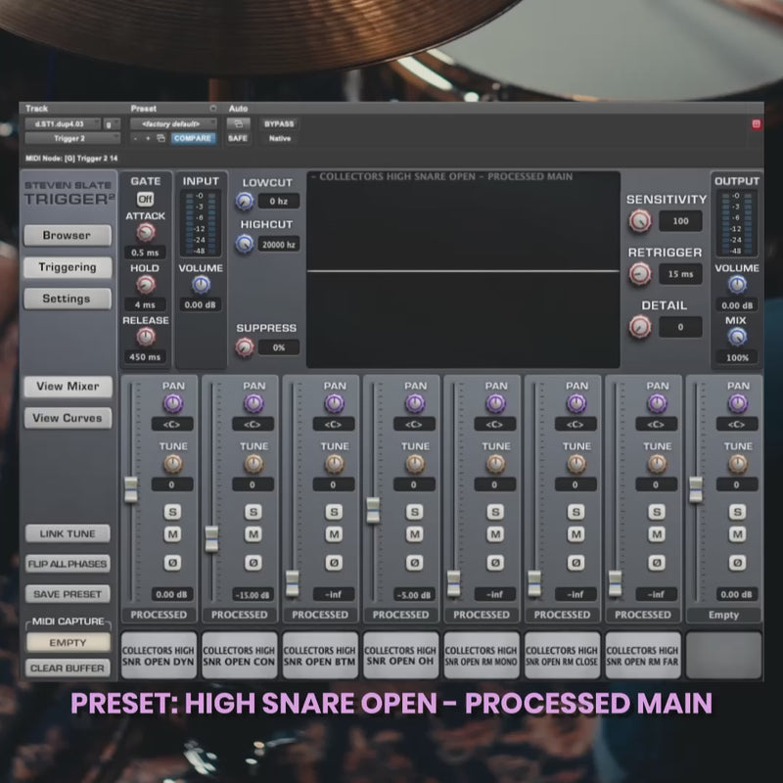
Task: Toggle the Gate Off switch
Action: point(146,199)
